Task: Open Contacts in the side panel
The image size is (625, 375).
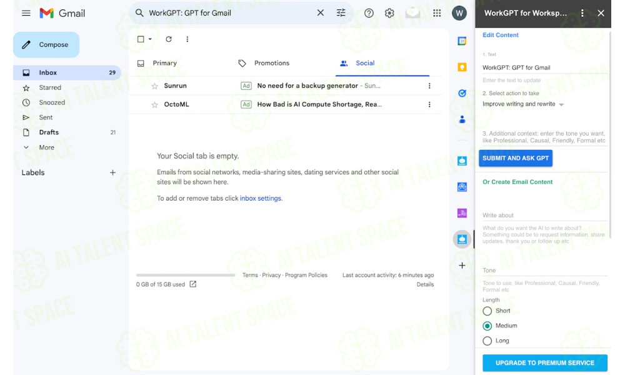Action: pyautogui.click(x=462, y=119)
